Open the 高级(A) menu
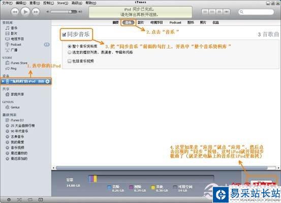 pos(77,3)
